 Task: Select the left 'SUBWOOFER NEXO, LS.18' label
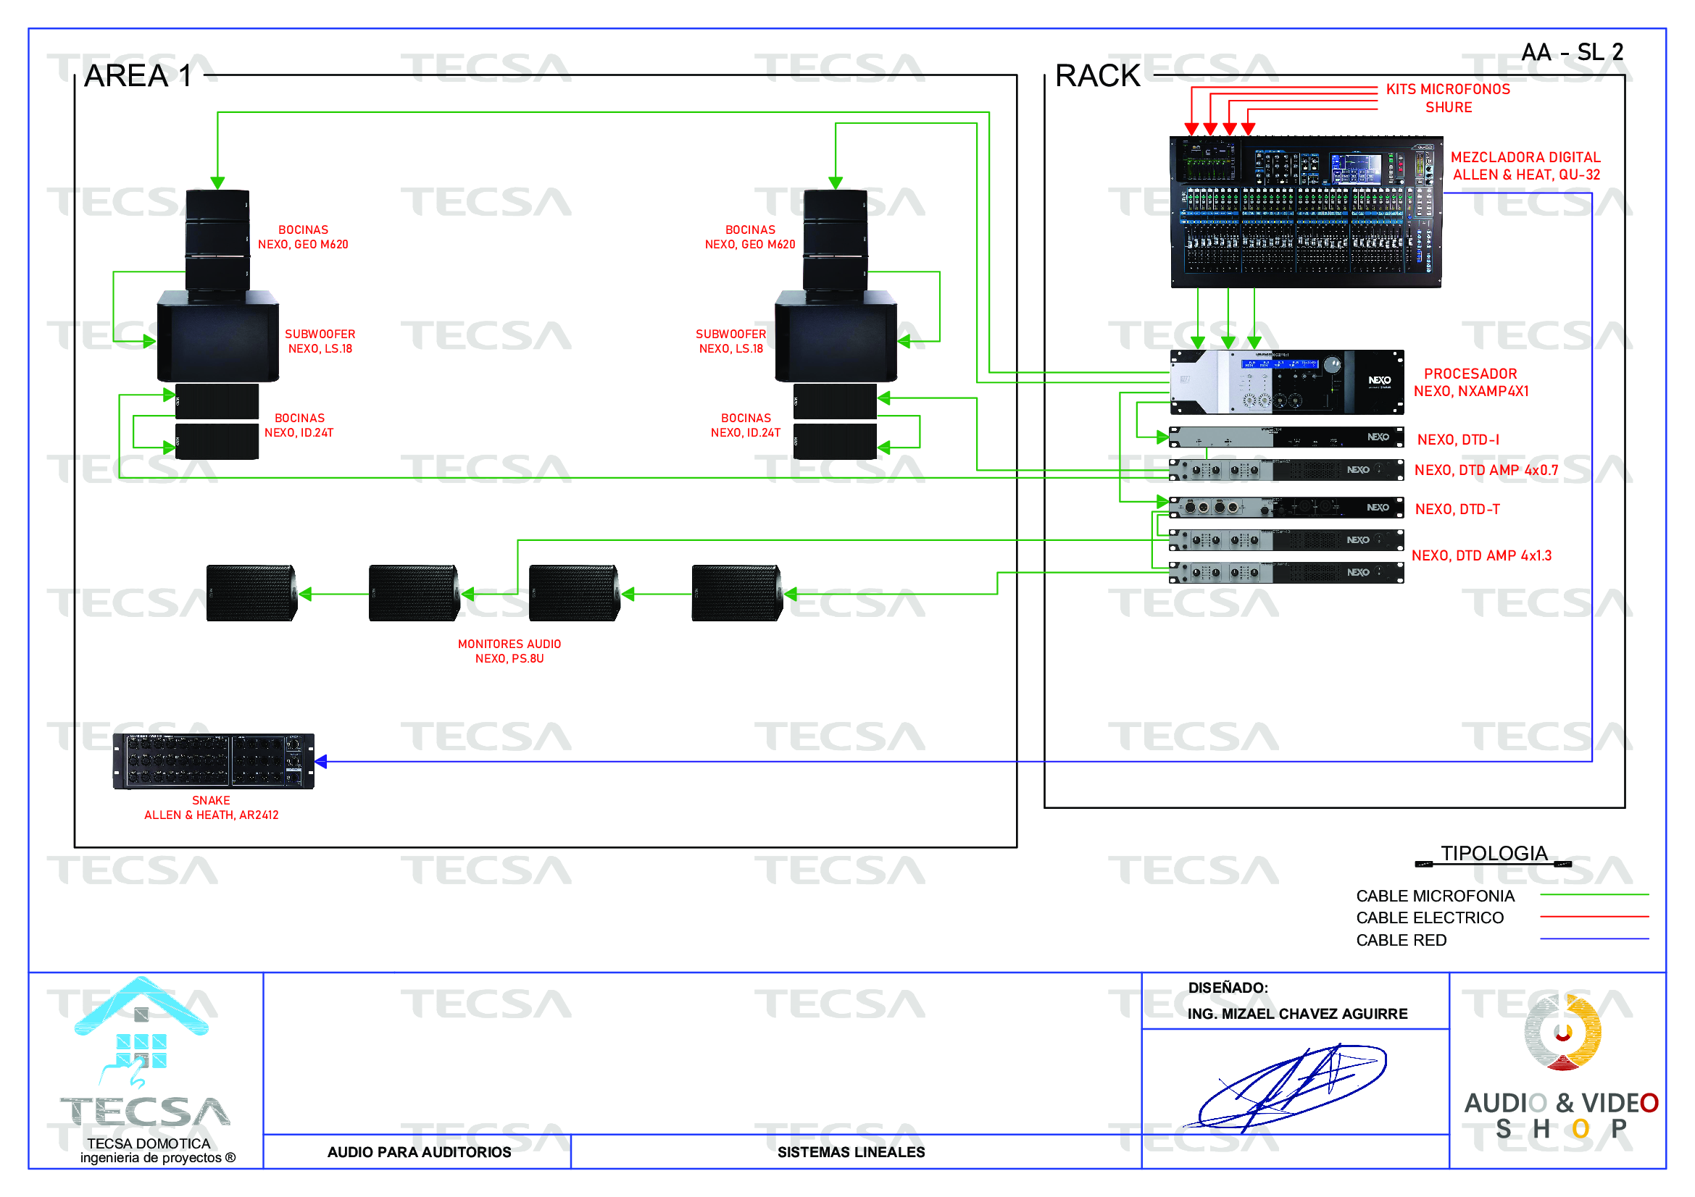320,342
